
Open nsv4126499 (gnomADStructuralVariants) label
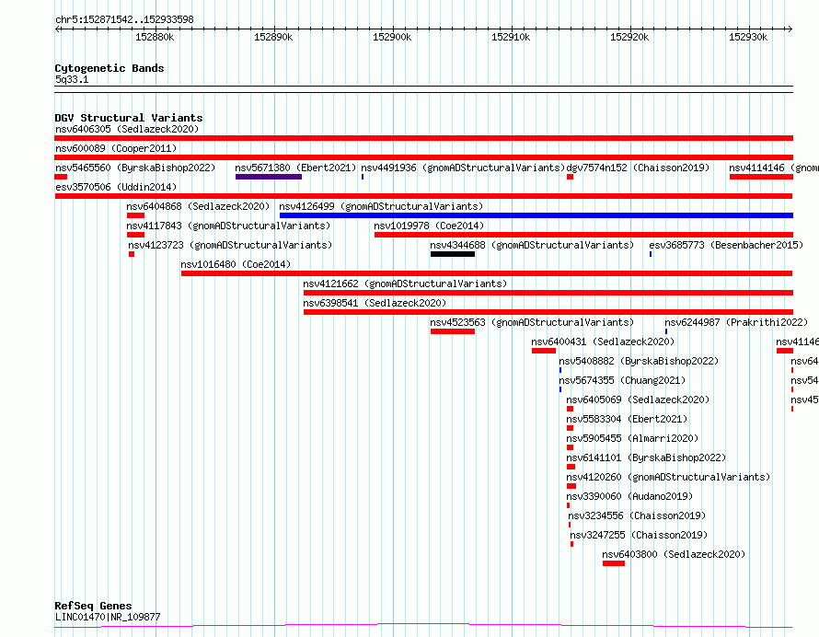coord(381,206)
